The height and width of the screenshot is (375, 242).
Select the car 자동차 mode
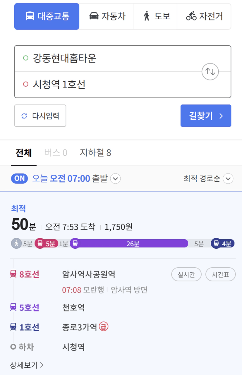pos(107,16)
